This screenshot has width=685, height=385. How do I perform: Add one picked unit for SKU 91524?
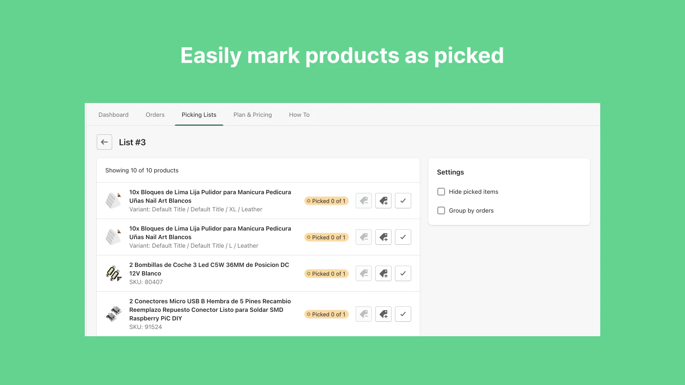pos(383,314)
